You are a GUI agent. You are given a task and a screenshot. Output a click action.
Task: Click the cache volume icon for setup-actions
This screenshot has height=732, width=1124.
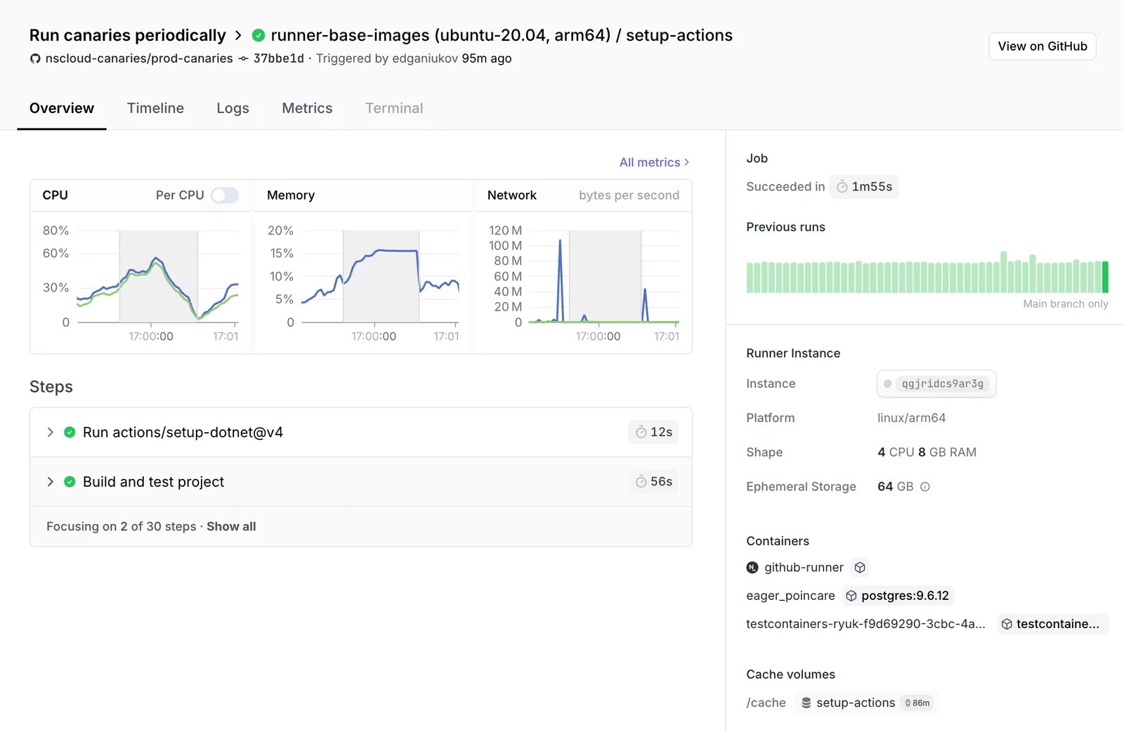click(806, 702)
